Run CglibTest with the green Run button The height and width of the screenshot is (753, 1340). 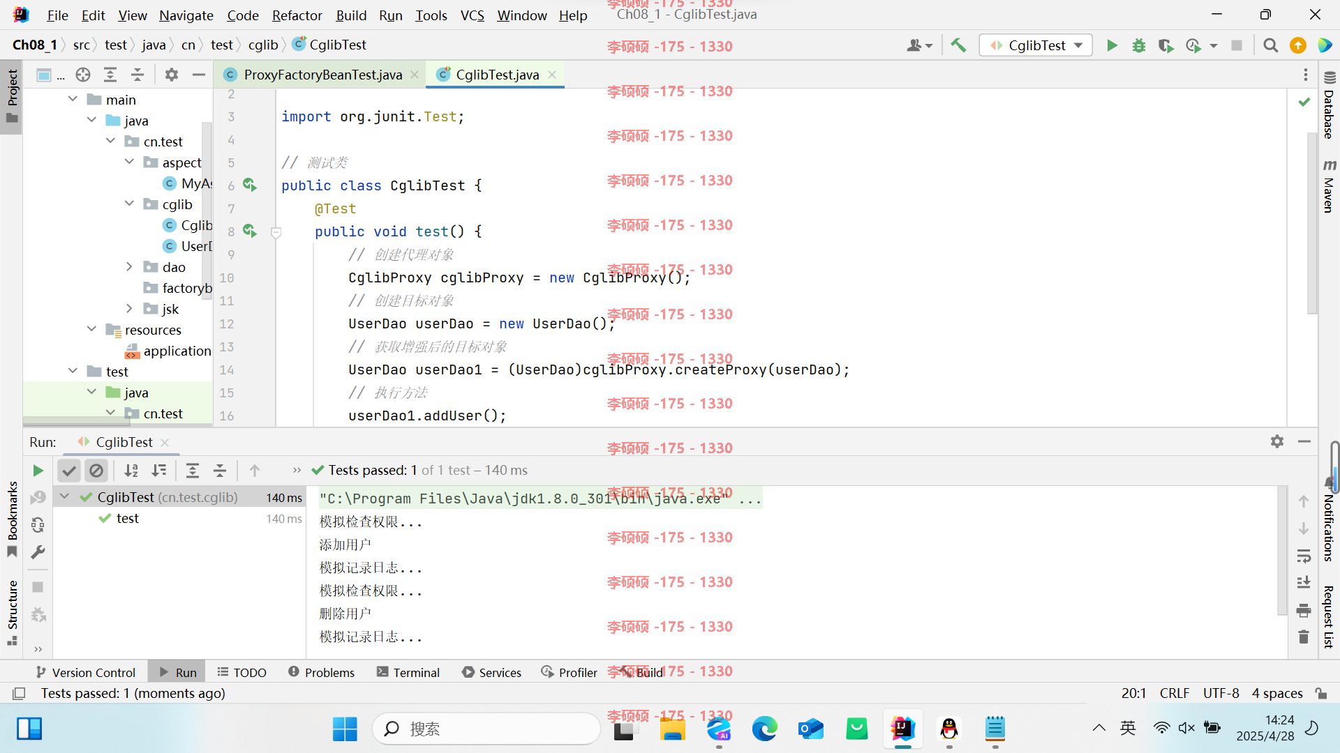[1112, 45]
